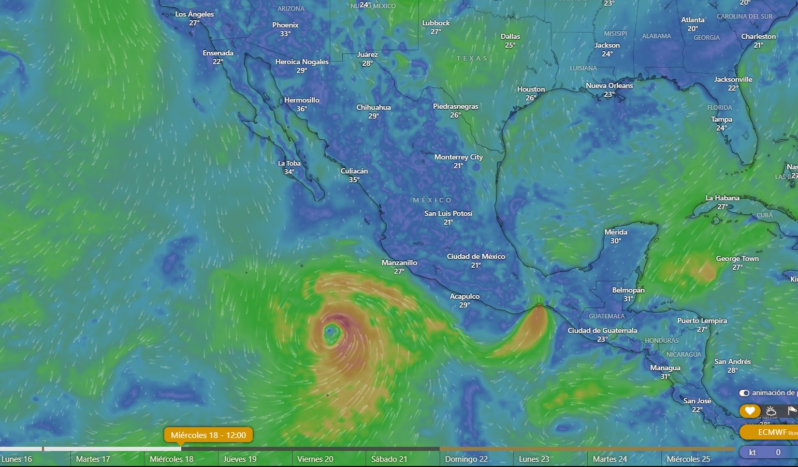Click the Jackson 24° label
The image size is (798, 467).
point(607,49)
